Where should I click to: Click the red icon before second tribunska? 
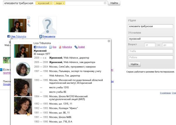point(60,47)
